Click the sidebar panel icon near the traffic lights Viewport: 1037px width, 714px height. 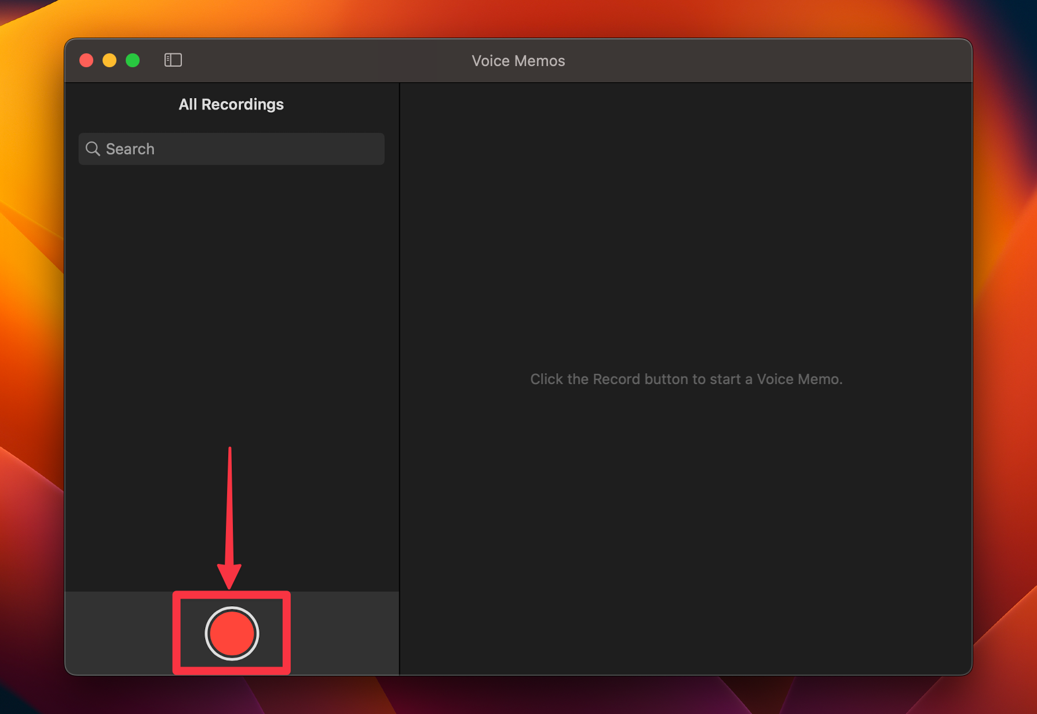coord(173,60)
